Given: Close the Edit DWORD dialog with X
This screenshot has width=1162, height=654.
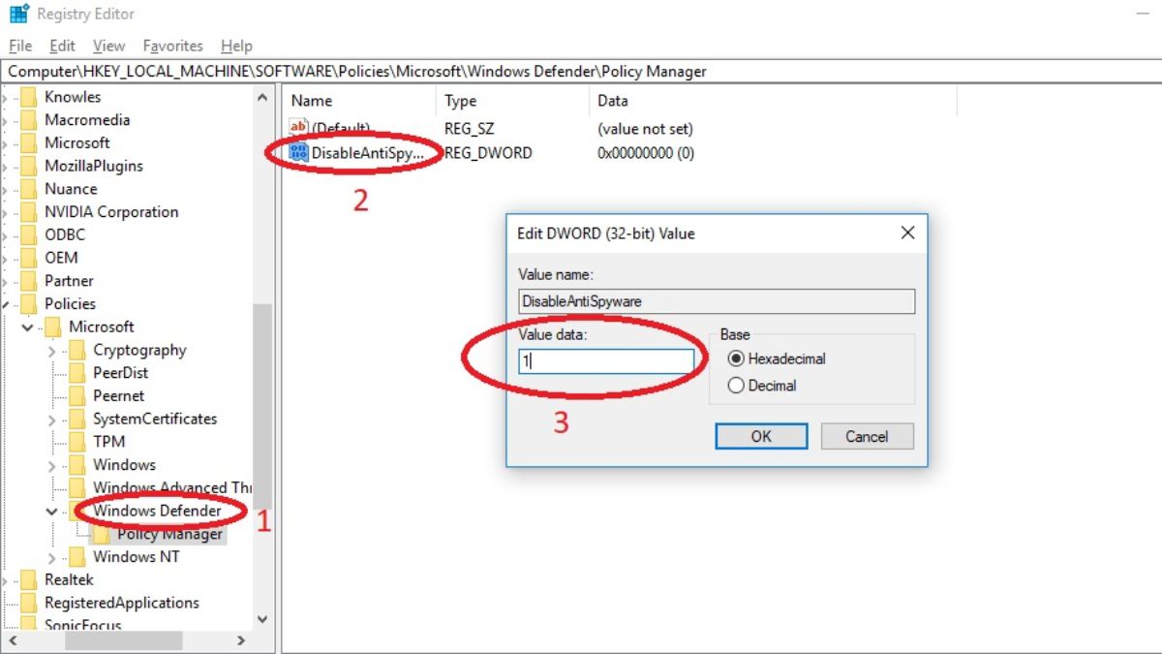Looking at the screenshot, I should coord(907,234).
